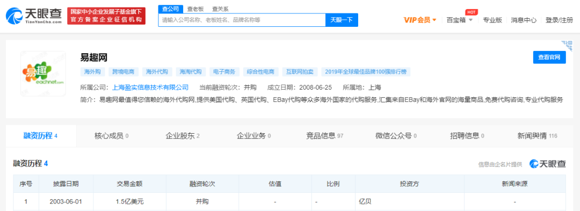580x211 pixels.
Task: Click 登录/注册
Action: 559,20
